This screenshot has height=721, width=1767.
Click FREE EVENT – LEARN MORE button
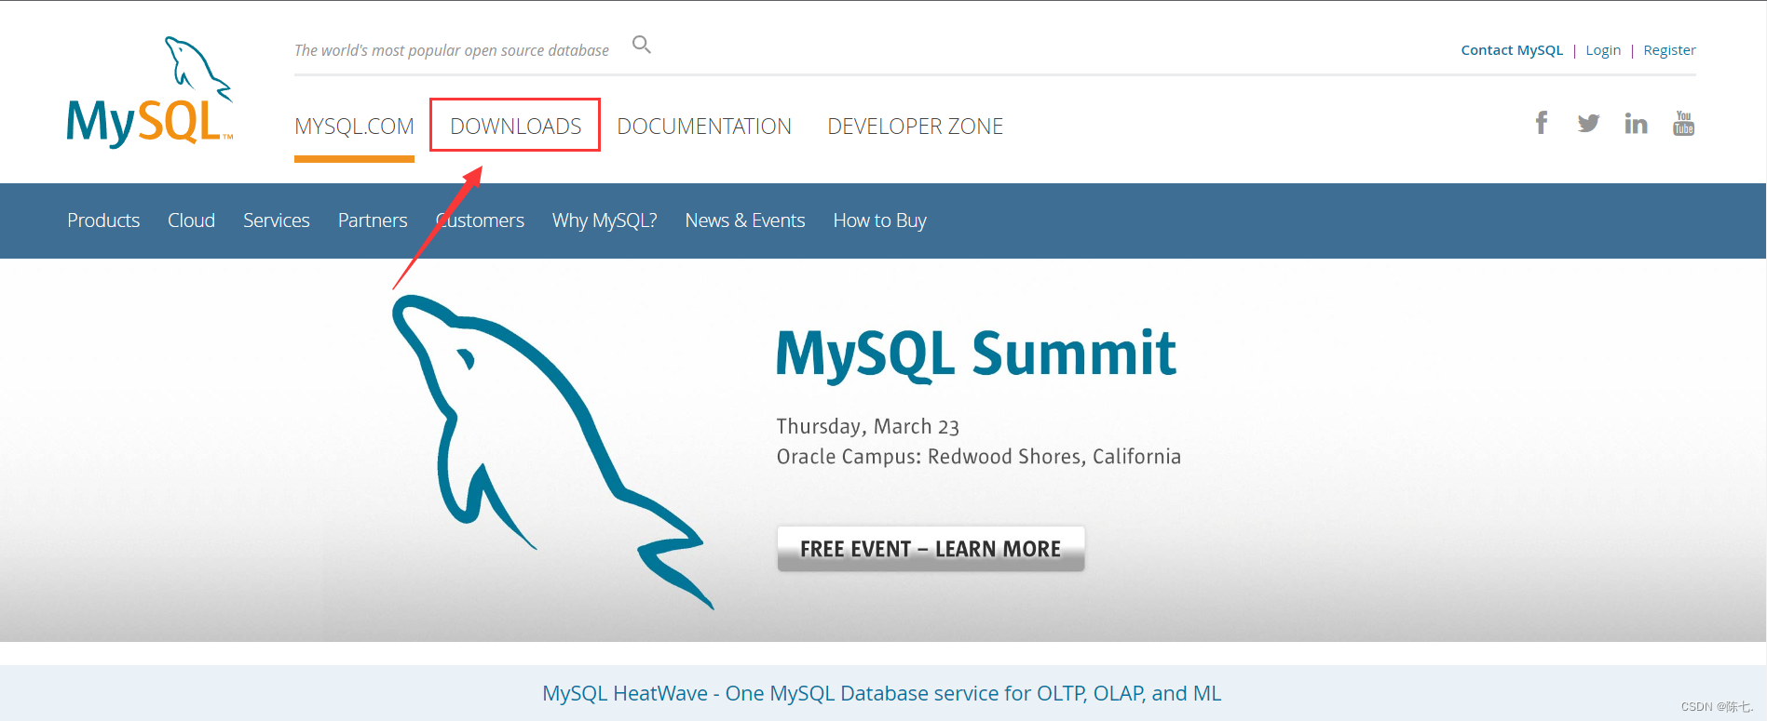pos(931,549)
